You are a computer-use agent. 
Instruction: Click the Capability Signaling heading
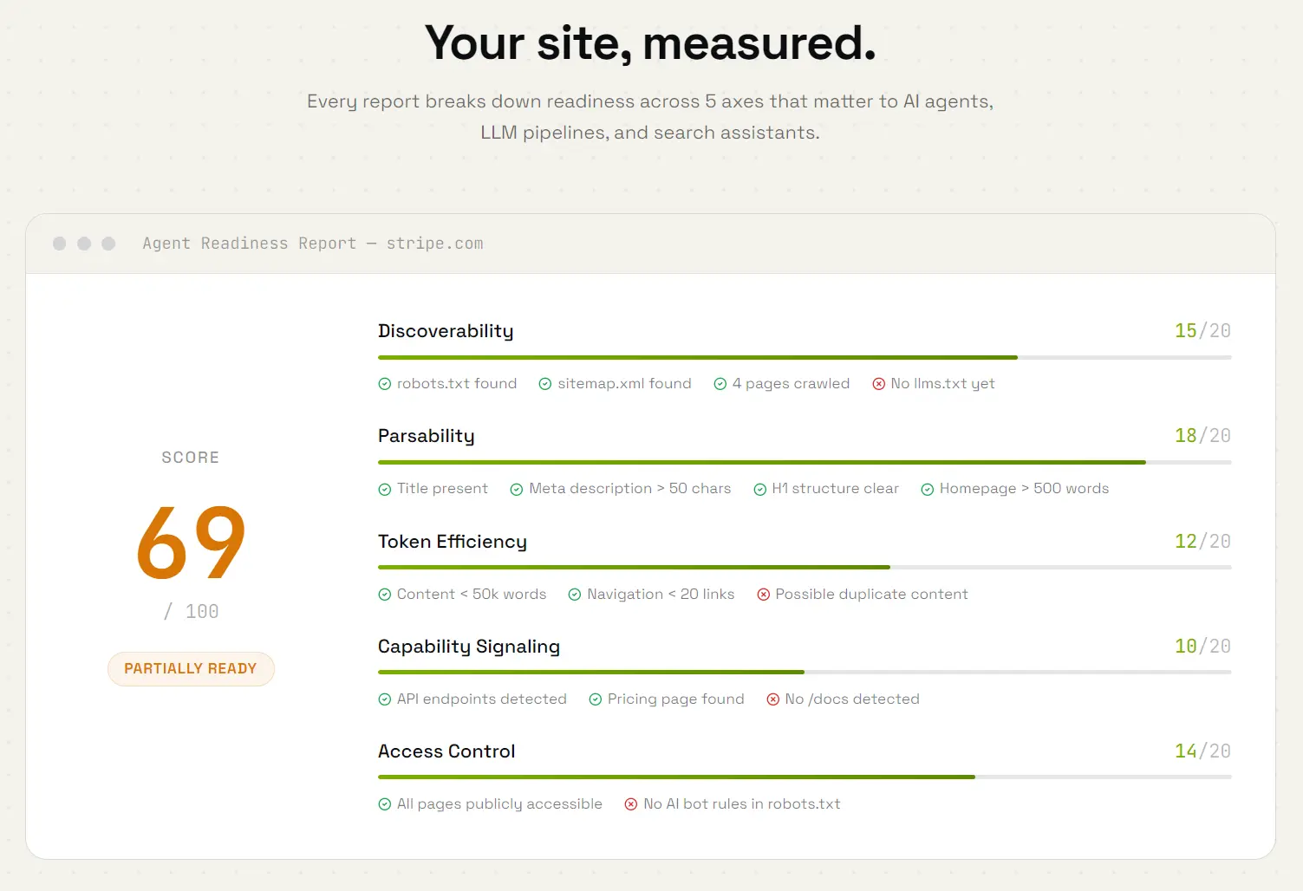469,647
